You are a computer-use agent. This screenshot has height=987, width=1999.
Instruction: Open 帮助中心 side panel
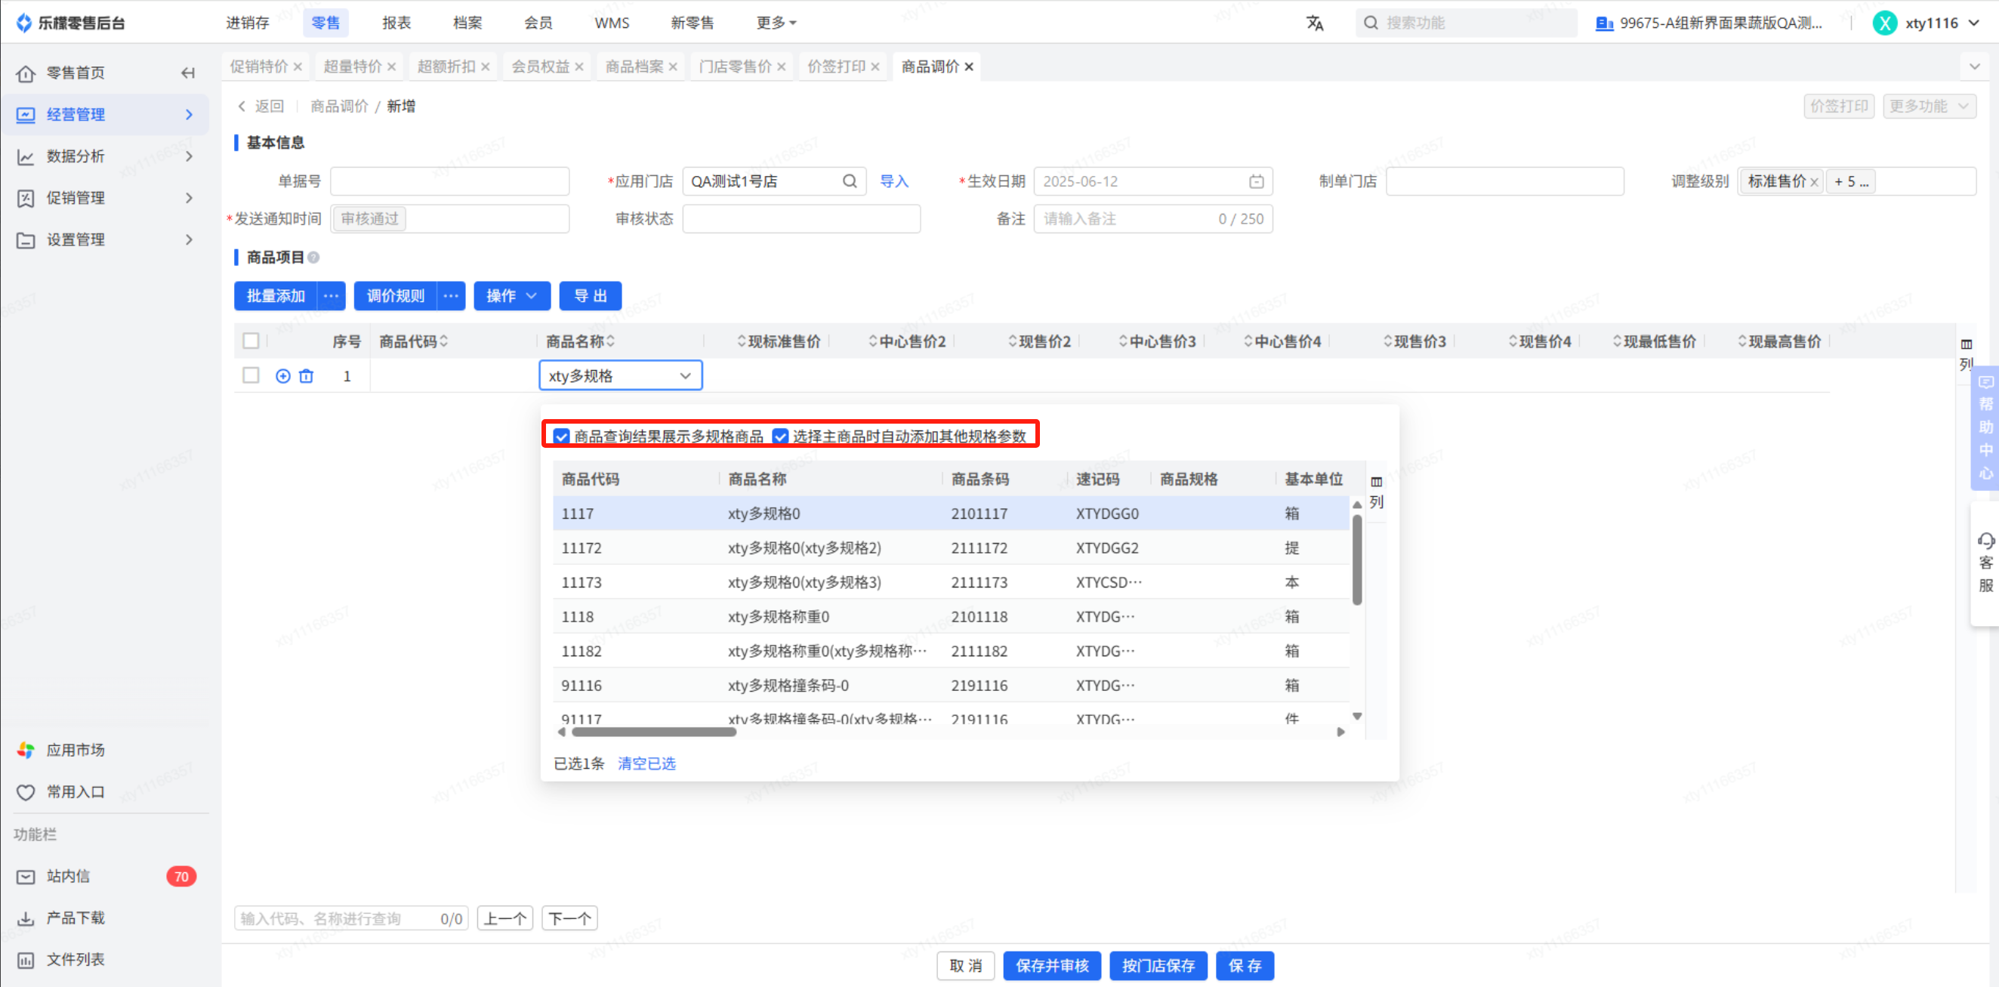[x=1985, y=428]
